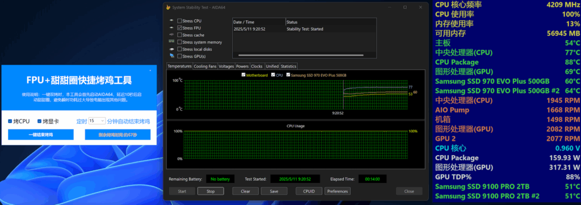Click the RAM module icon beside Stress system memory
The width and height of the screenshot is (581, 205).
pos(171,42)
